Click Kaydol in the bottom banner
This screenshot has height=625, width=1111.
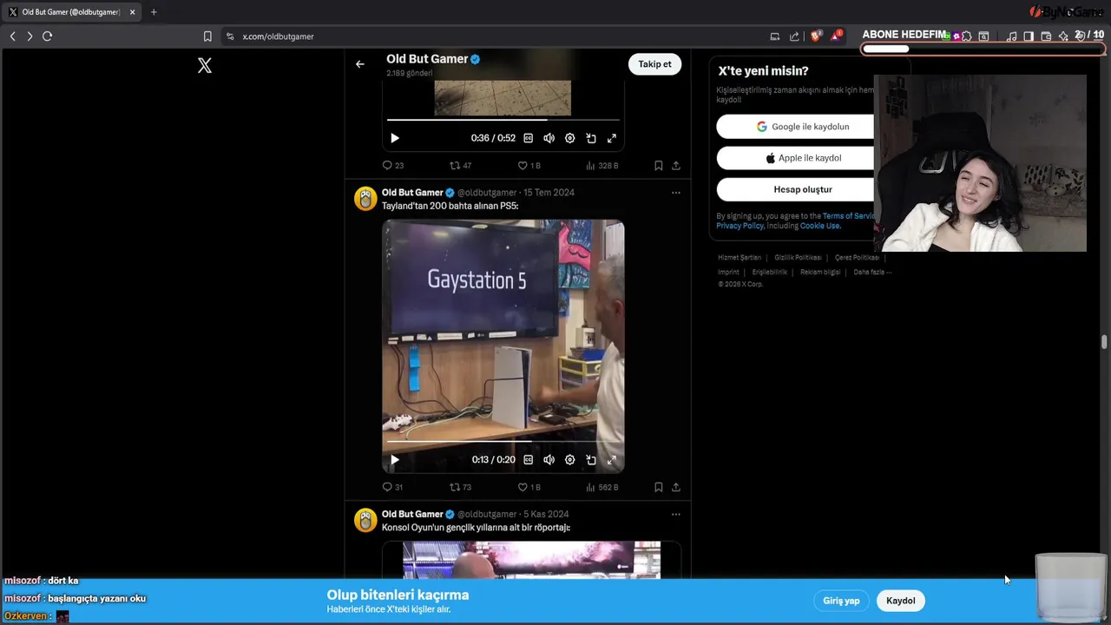pos(901,601)
